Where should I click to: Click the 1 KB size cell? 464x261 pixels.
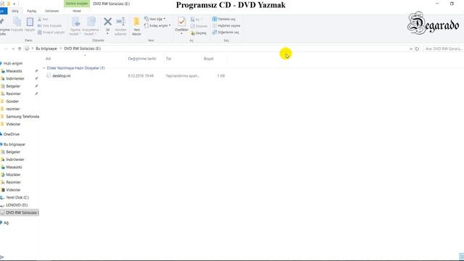click(220, 76)
